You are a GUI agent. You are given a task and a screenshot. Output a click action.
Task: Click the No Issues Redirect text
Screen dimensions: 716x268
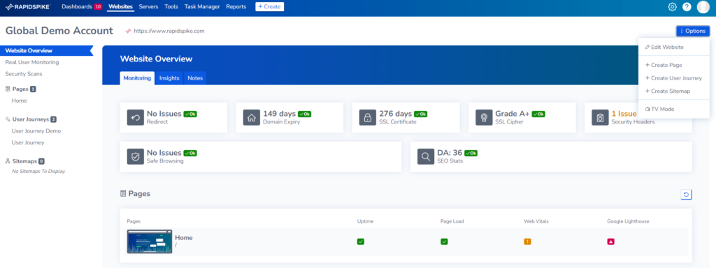pyautogui.click(x=164, y=114)
